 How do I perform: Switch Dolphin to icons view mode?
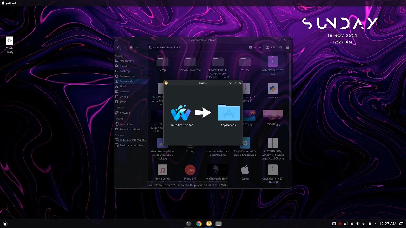click(132, 47)
